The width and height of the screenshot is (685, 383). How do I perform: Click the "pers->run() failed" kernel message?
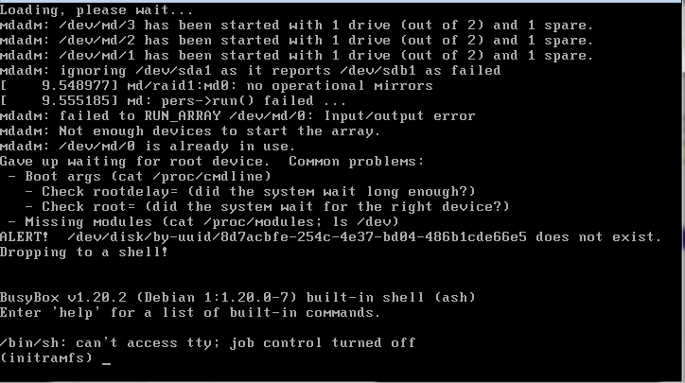pos(175,100)
